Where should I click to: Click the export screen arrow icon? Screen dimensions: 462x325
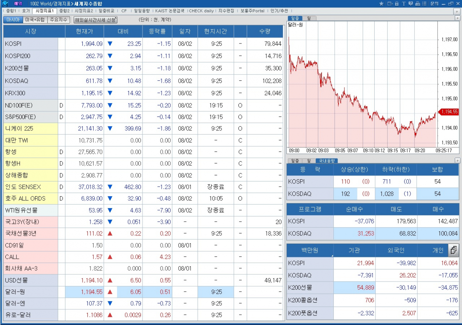pos(390,3)
